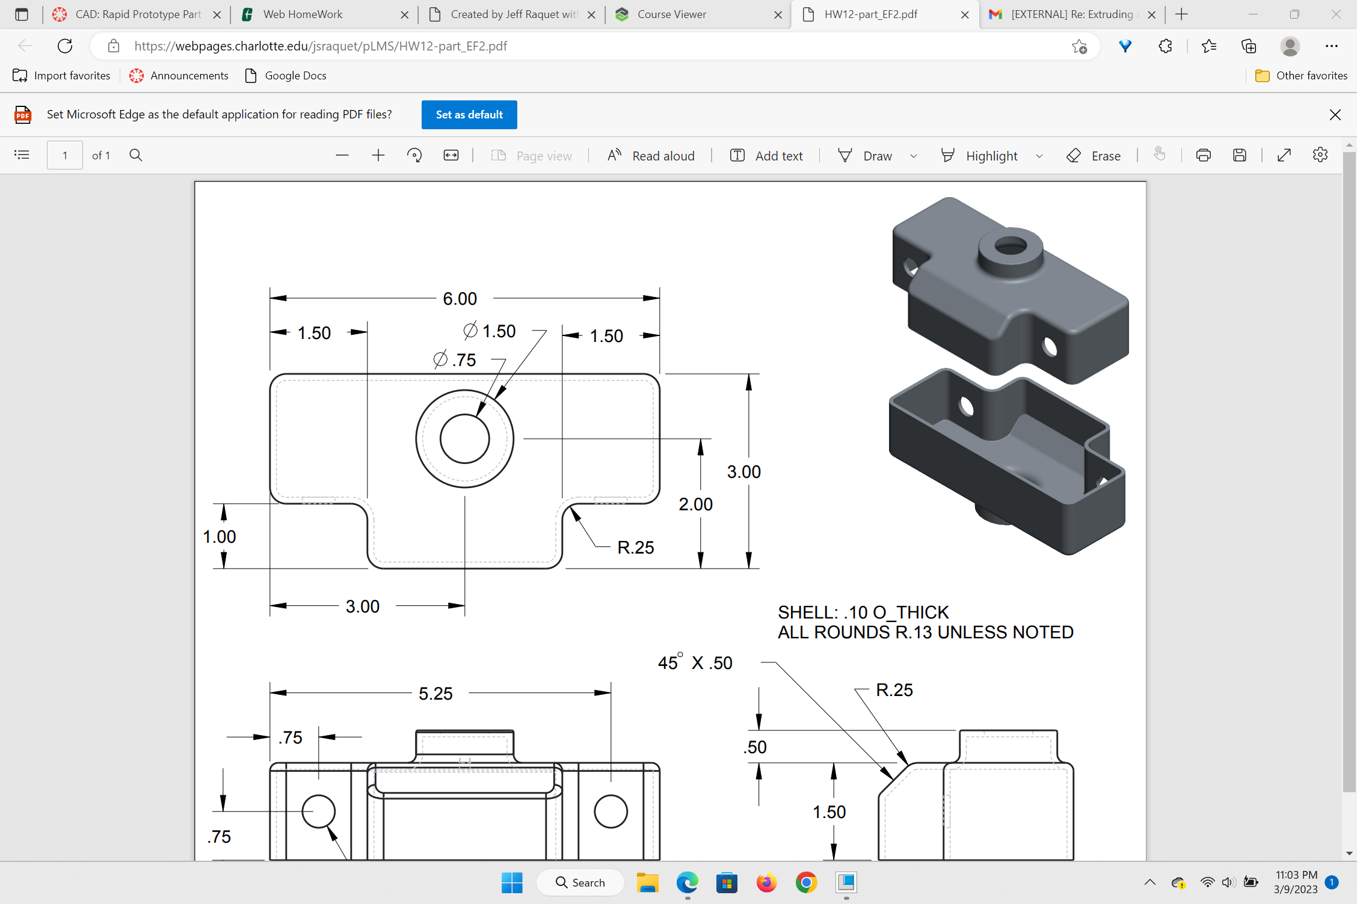Toggle full screen PDF view
This screenshot has width=1357, height=904.
click(x=1284, y=155)
